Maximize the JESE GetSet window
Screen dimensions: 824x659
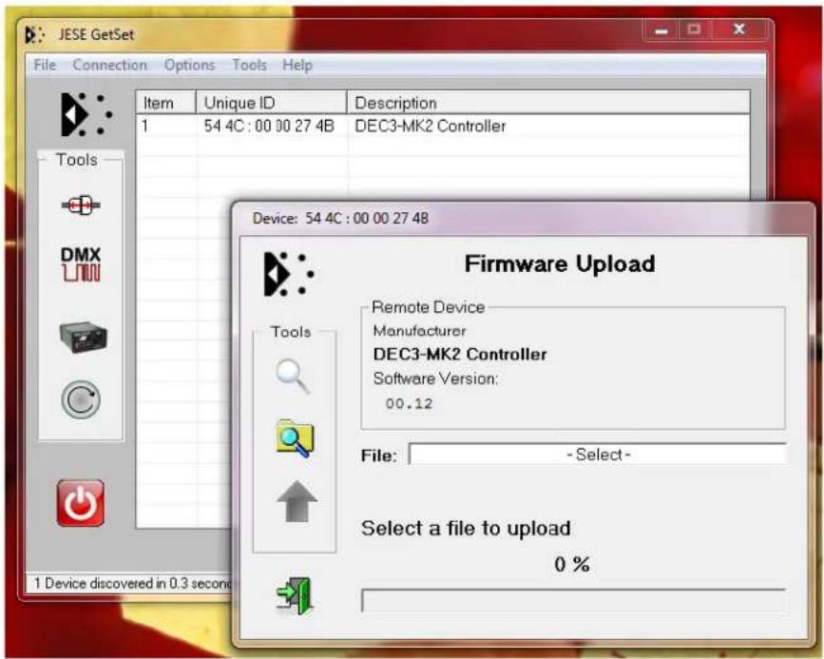click(694, 30)
